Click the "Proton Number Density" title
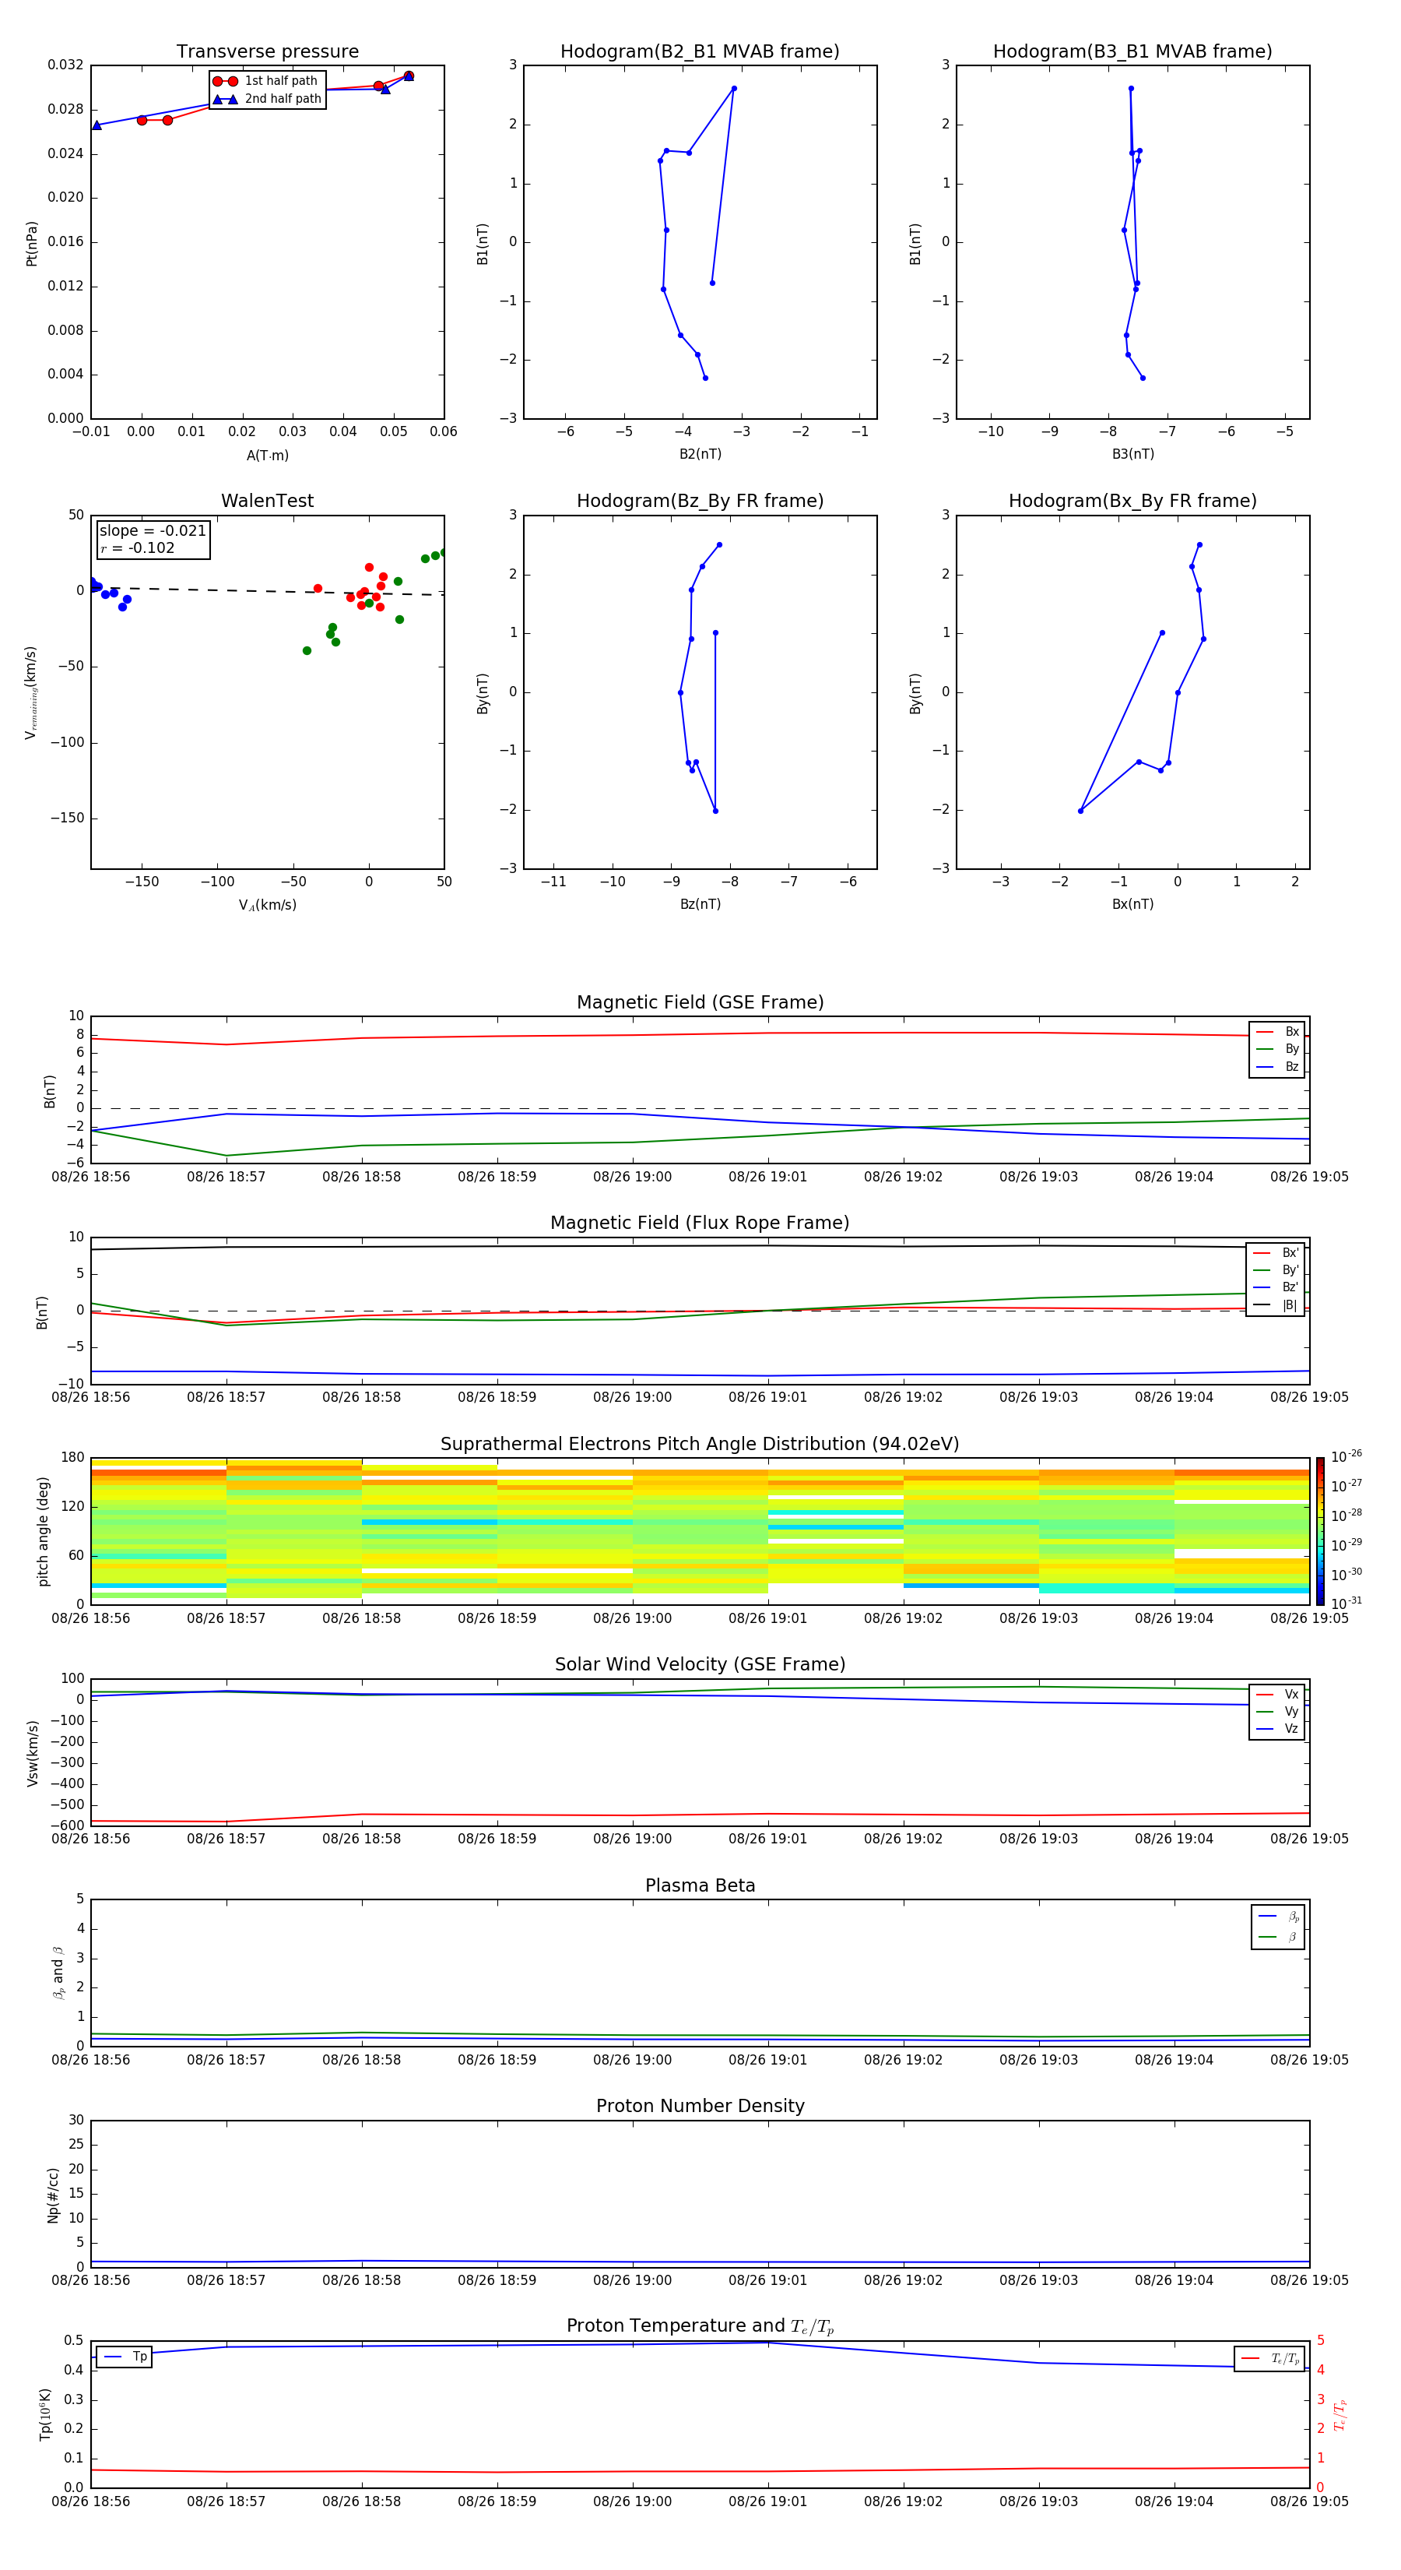Image resolution: width=1401 pixels, height=2570 pixels. coord(700,2106)
